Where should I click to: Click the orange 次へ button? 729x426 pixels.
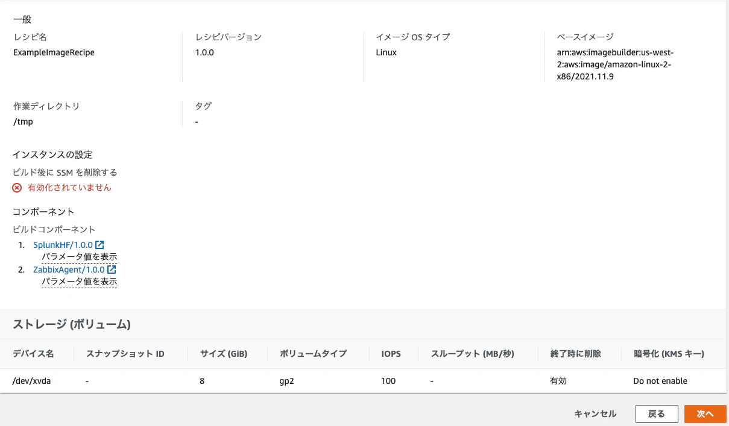point(705,414)
